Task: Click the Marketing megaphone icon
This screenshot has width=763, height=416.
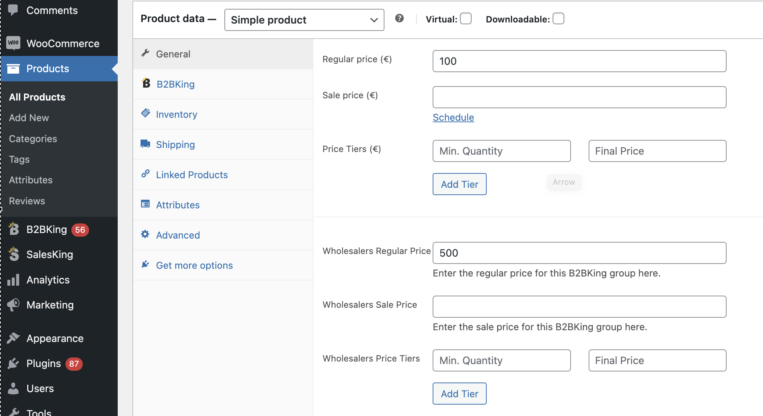Action: tap(13, 305)
